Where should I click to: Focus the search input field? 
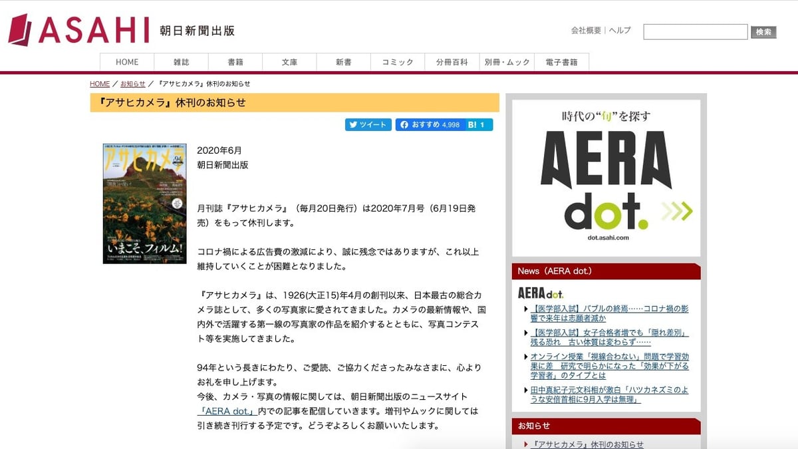696,32
